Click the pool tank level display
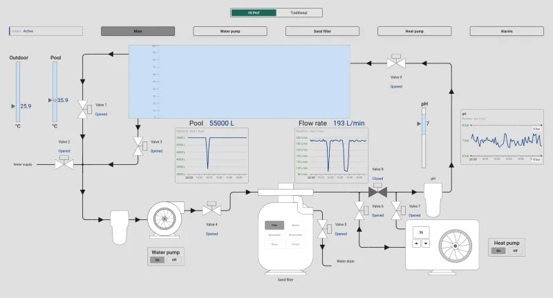Screen dimensions: 553x298 coord(239,81)
